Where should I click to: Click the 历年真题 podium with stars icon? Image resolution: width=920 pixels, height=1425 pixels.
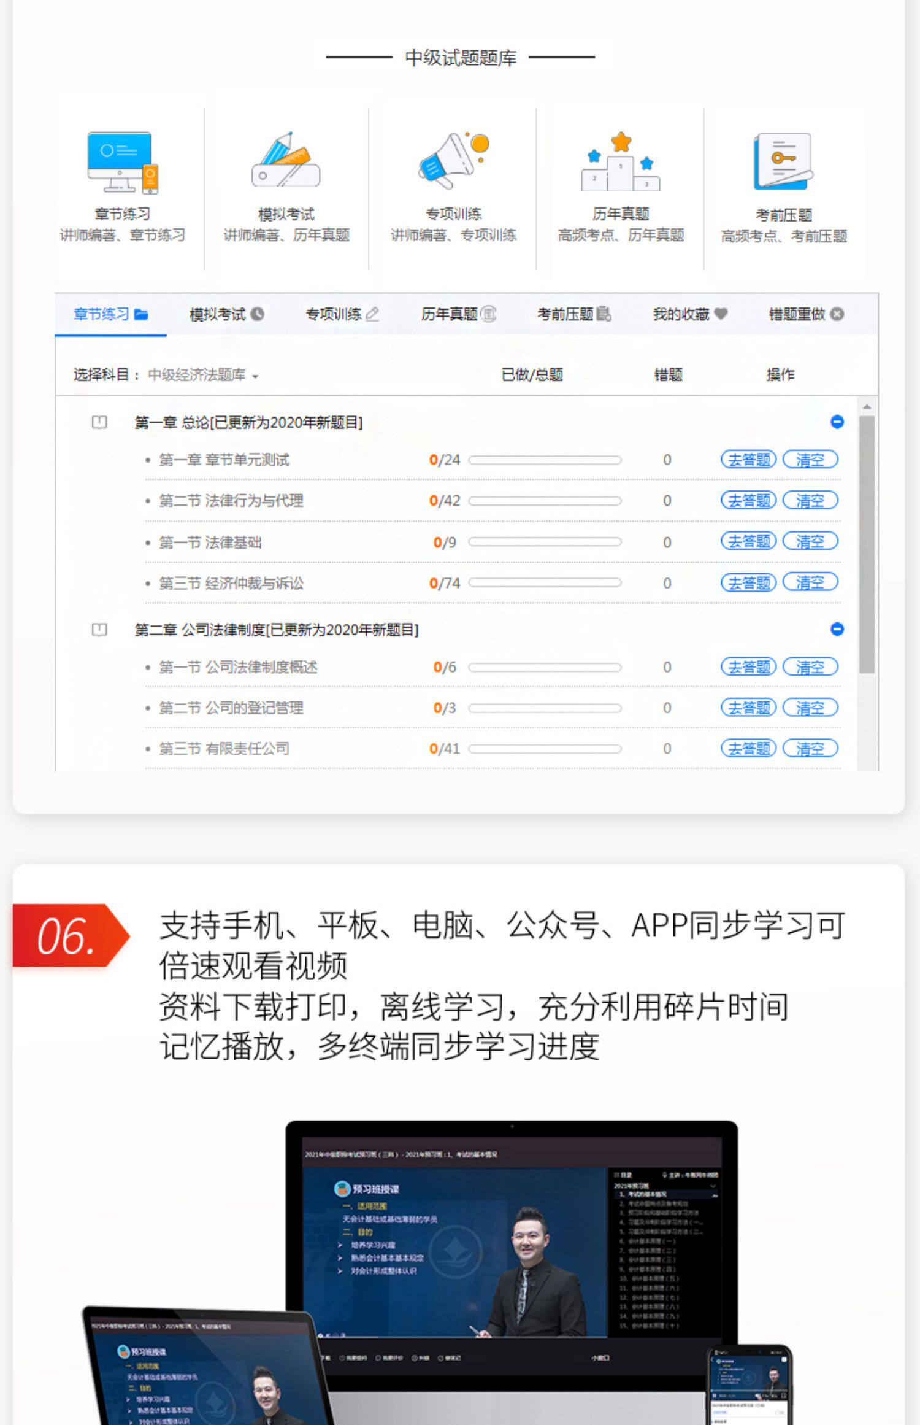tap(621, 161)
